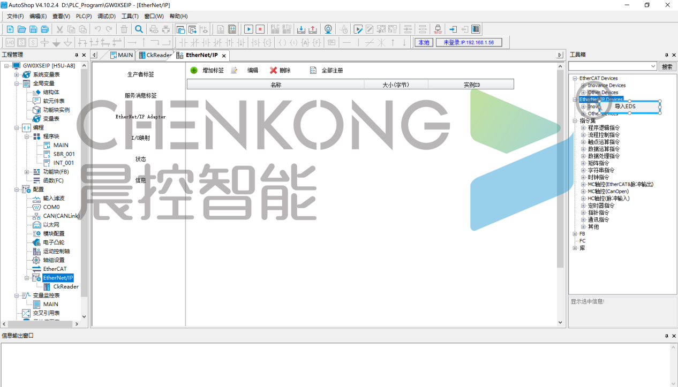The image size is (678, 387).
Task: Collapse the GW0XSEIP [H5U-A8] root node
Action: tap(6, 65)
